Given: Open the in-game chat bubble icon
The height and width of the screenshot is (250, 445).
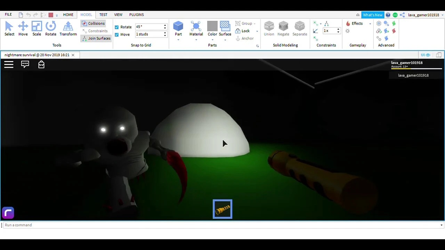Looking at the screenshot, I should click(x=25, y=64).
